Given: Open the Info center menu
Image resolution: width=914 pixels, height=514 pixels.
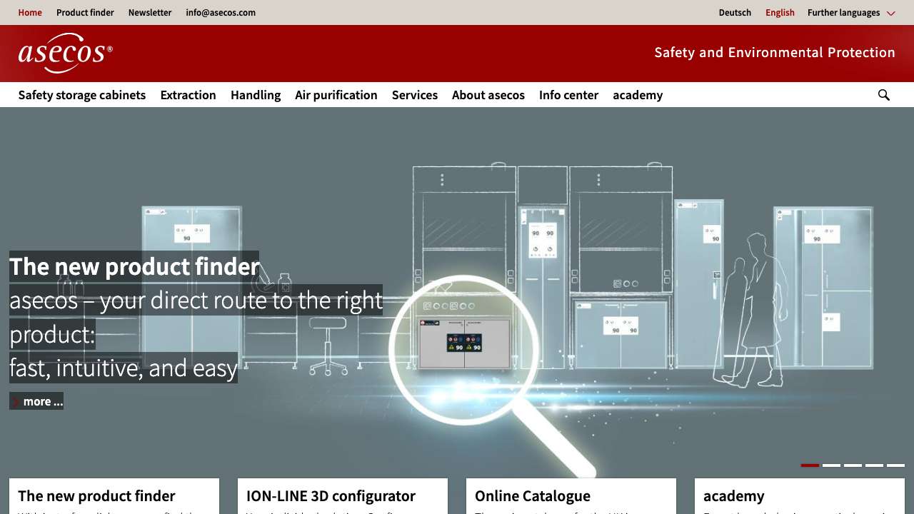Looking at the screenshot, I should [x=568, y=95].
